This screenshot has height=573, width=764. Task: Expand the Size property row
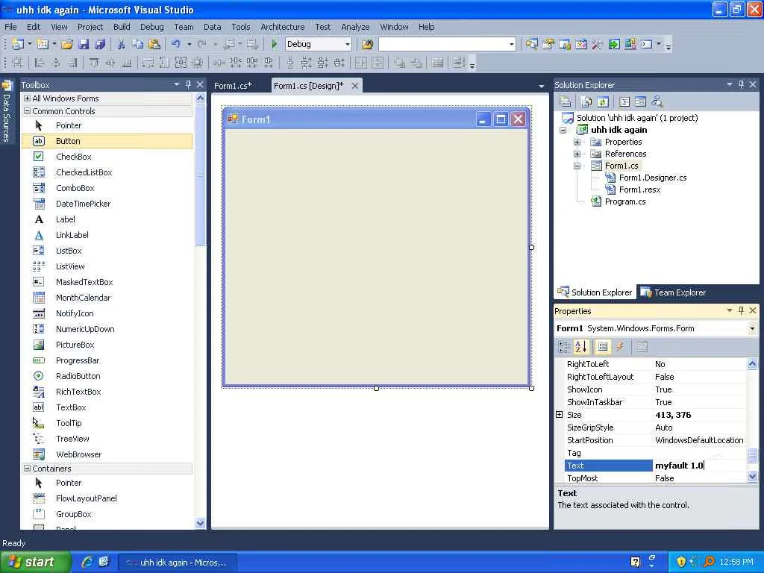point(560,415)
